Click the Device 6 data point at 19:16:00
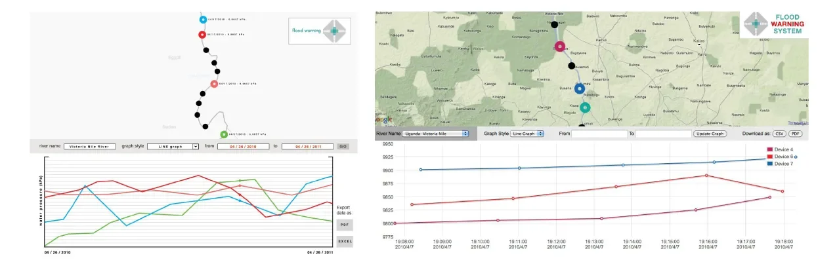The height and width of the screenshot is (264, 837). pyautogui.click(x=706, y=175)
